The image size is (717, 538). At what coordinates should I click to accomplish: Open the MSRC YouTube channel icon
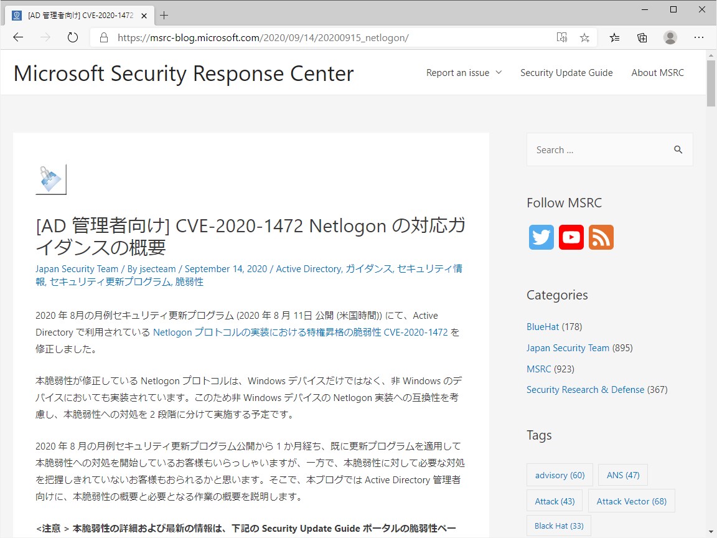[x=571, y=237]
